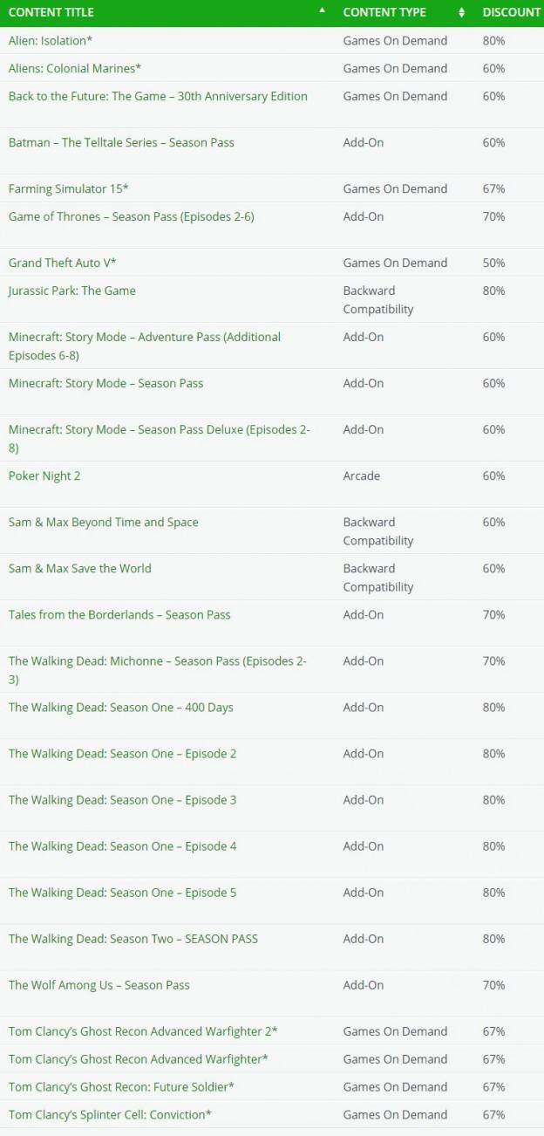Open Batman Telltale Series Season Pass
544x1136 pixels.
(121, 143)
